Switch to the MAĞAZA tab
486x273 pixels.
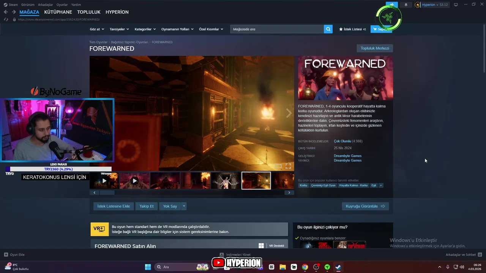pos(29,12)
